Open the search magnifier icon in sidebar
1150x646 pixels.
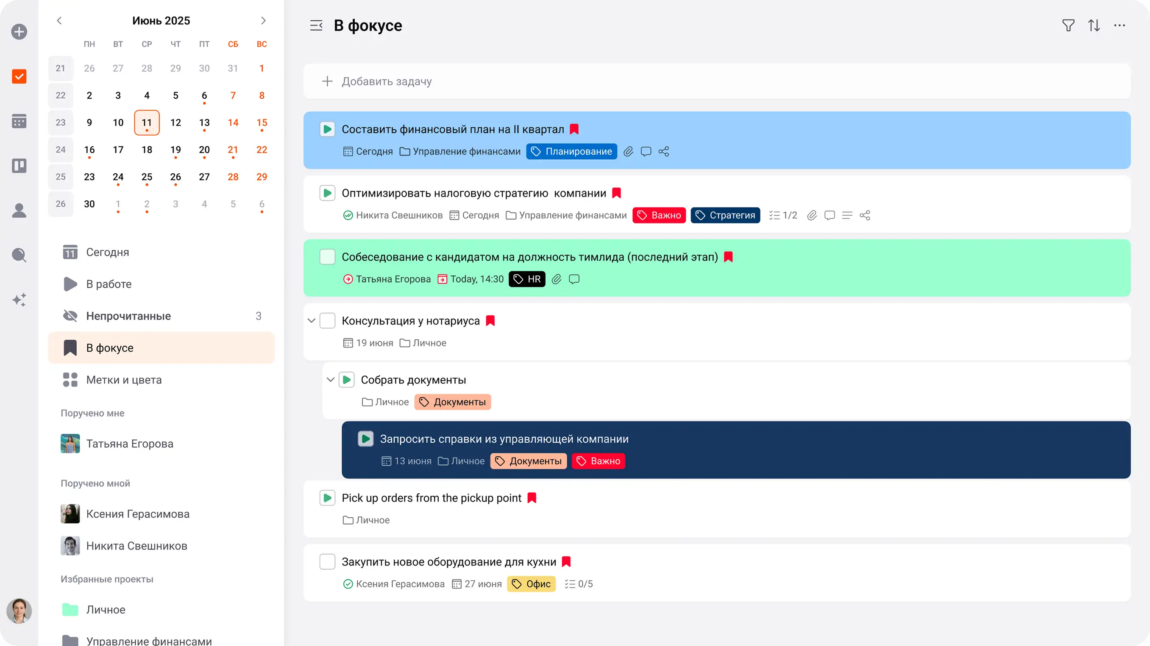[x=19, y=255]
